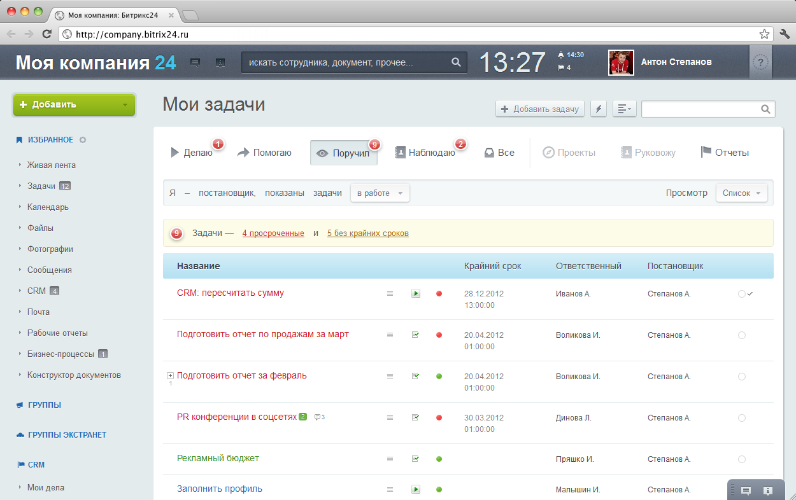Screen dimensions: 796x500
Task: Open the favorites settings gear icon
Action: tap(83, 140)
